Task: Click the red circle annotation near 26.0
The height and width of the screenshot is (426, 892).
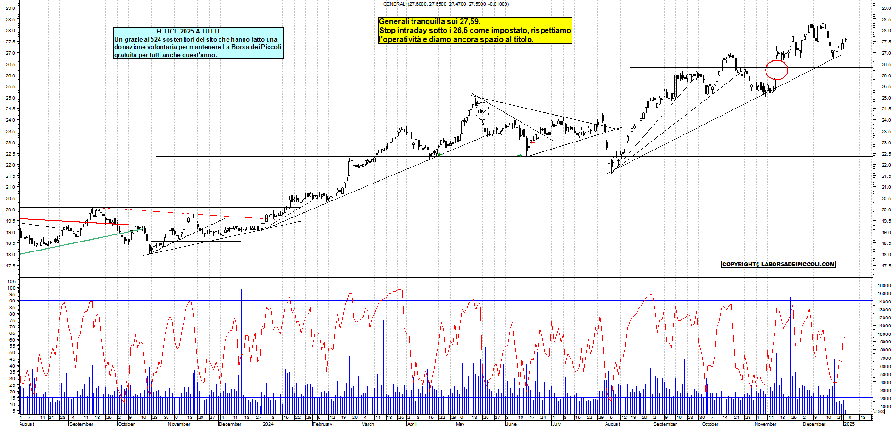Action: (x=776, y=70)
